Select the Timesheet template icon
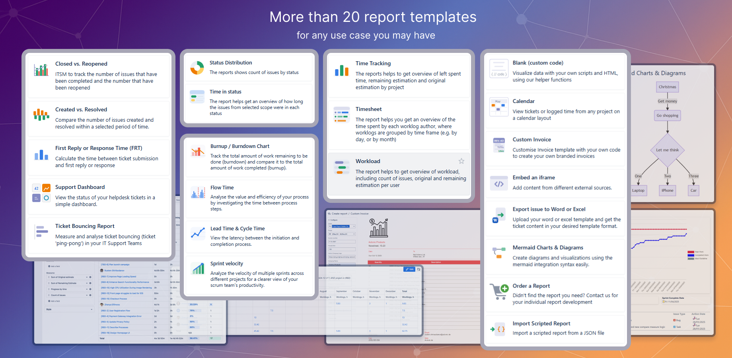Image resolution: width=732 pixels, height=358 pixels. [x=341, y=116]
